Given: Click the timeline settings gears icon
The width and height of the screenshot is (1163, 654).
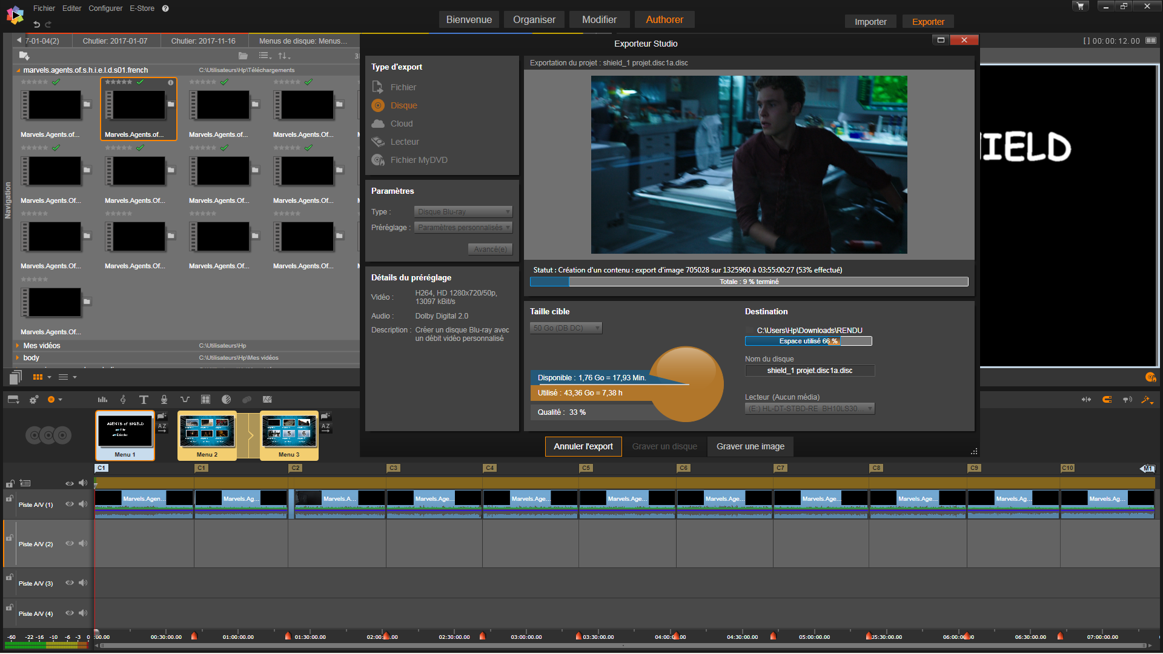Looking at the screenshot, I should 34,400.
